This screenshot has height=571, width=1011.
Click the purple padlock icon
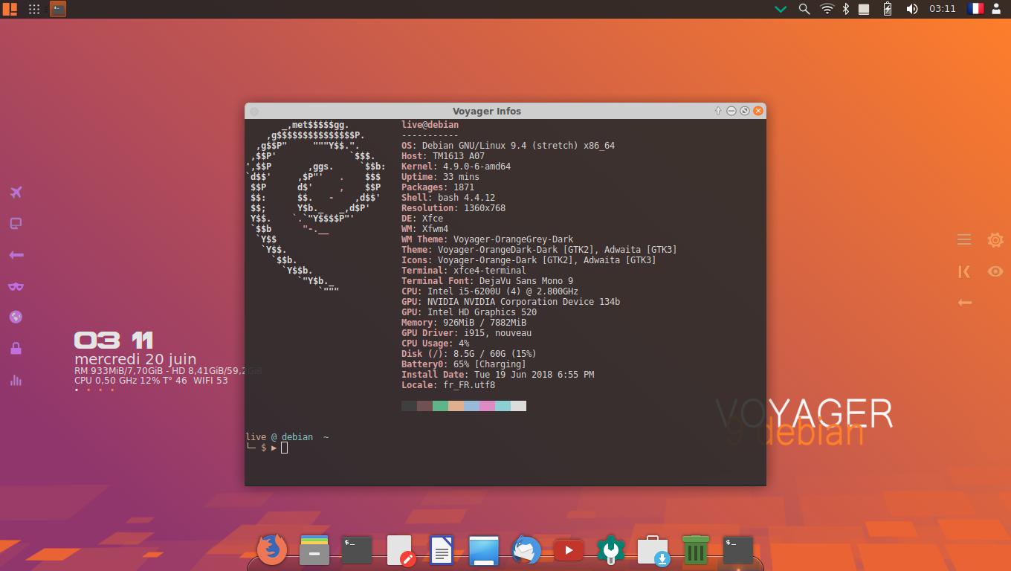pyautogui.click(x=16, y=348)
